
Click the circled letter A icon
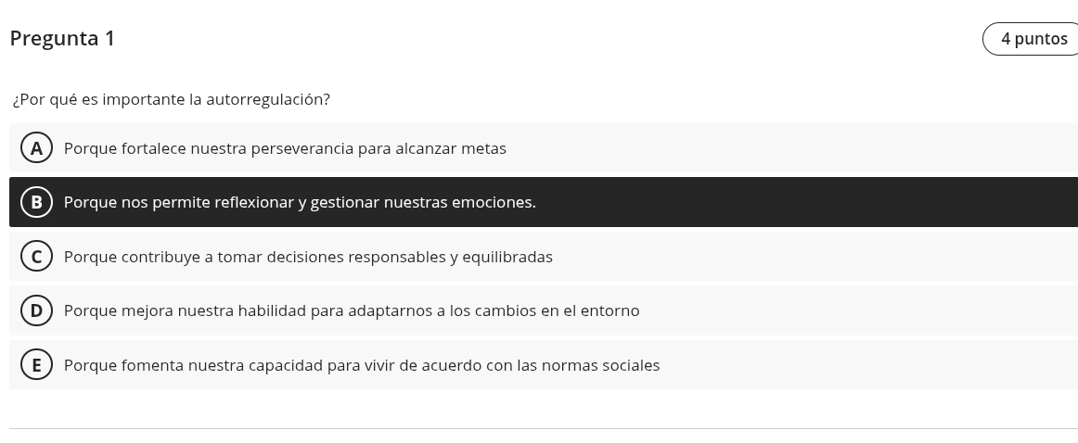click(36, 147)
